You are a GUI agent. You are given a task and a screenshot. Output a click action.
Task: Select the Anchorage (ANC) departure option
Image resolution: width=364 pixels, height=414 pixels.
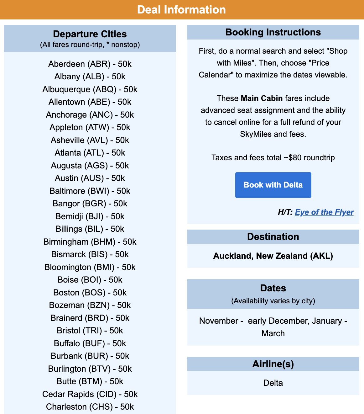tap(90, 115)
